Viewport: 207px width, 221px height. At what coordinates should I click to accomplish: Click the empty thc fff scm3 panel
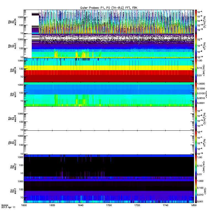coord(109,143)
